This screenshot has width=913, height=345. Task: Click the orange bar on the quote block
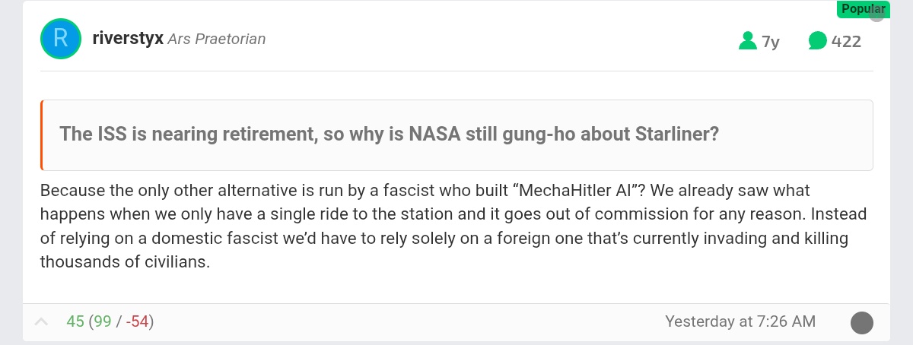click(42, 135)
